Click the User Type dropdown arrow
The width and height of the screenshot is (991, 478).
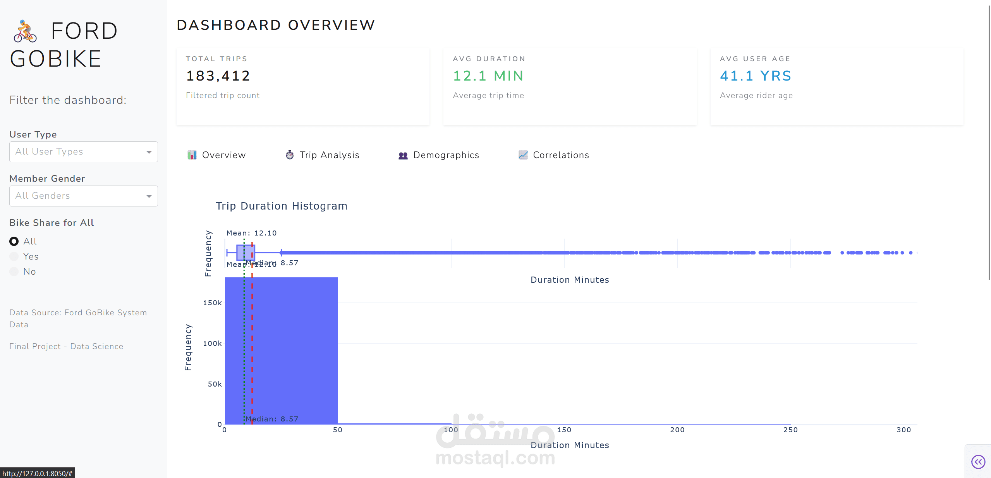[149, 152]
